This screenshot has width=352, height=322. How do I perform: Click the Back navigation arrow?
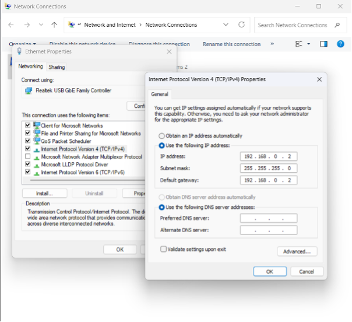[x=11, y=25]
